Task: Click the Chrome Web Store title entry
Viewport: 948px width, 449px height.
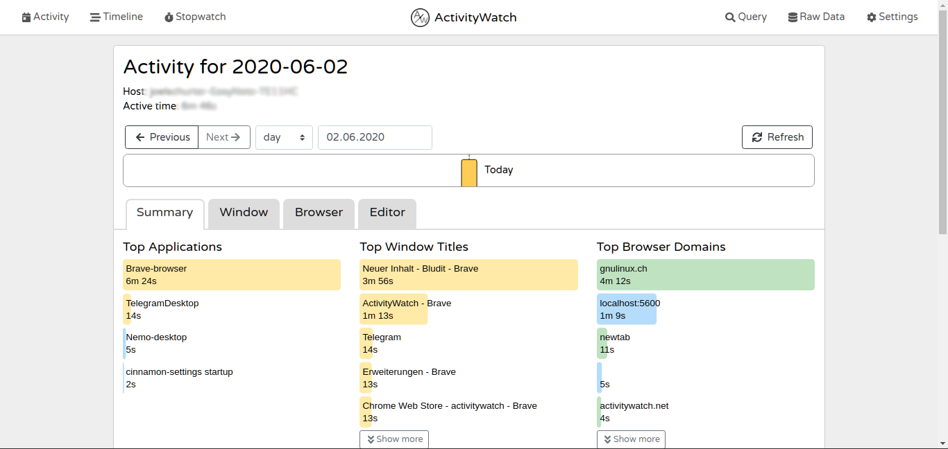Action: pyautogui.click(x=449, y=412)
